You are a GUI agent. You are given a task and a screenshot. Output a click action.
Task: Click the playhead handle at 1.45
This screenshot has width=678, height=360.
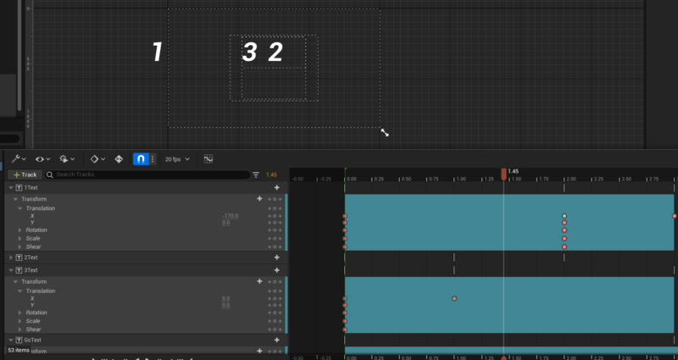coord(503,174)
